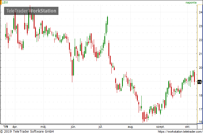This screenshot has width=203, height=134.
Task: Click the 18 price level on the axis
Action: (x=201, y=95)
